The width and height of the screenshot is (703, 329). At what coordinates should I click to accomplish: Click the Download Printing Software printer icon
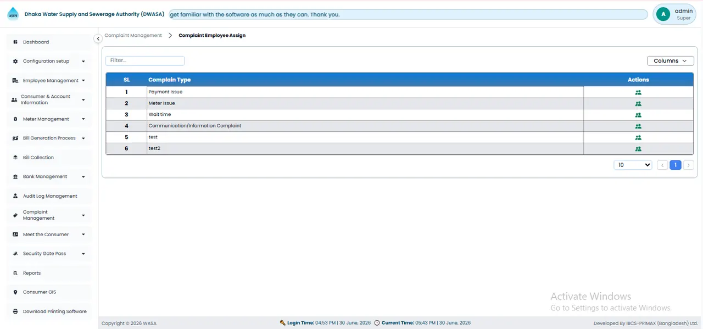tap(15, 311)
